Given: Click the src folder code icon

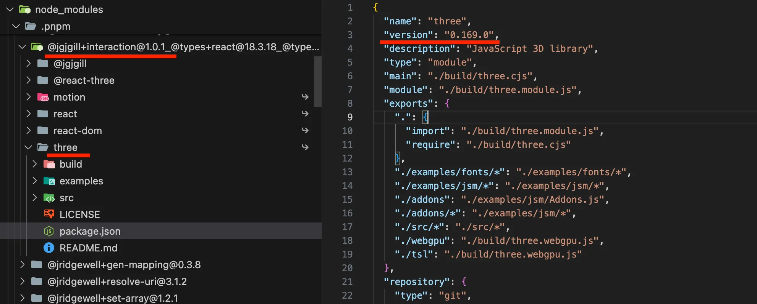Looking at the screenshot, I should (49, 198).
